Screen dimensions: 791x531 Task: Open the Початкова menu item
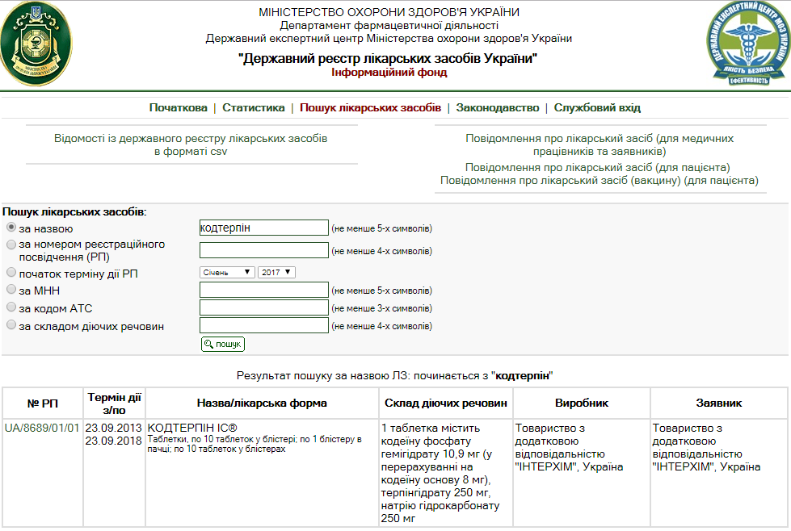pos(178,107)
